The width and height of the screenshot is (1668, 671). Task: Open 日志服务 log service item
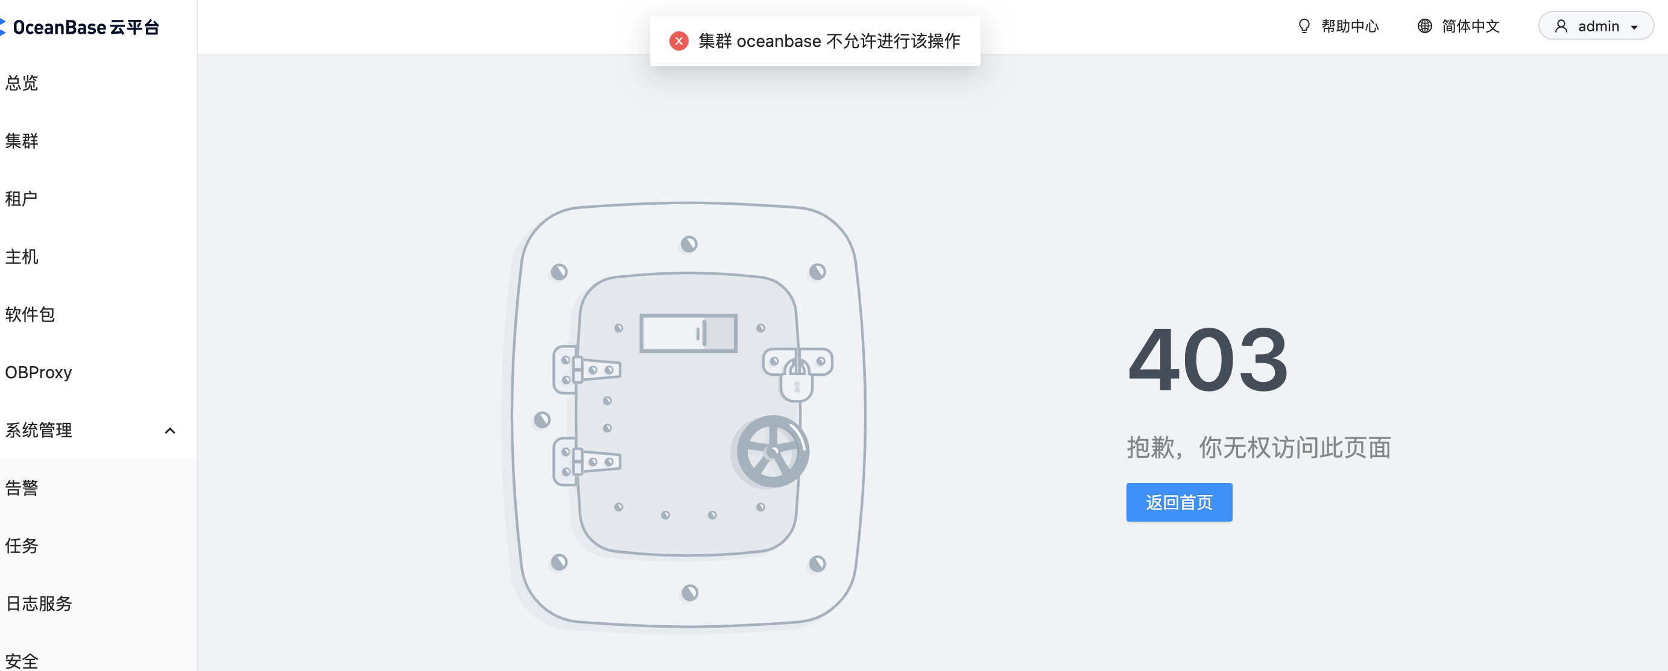tap(38, 604)
